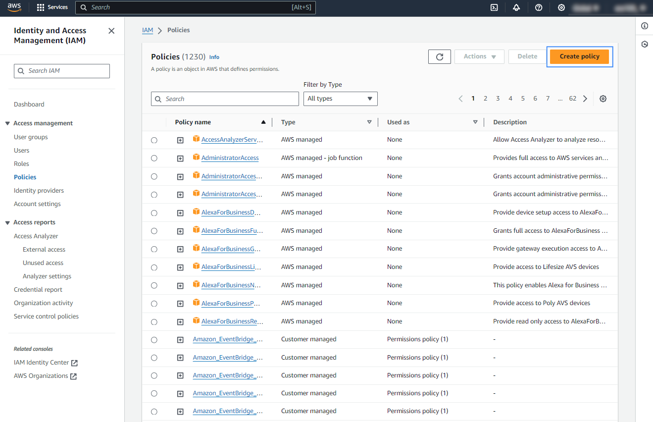This screenshot has height=422, width=653.
Task: Open the notifications bell icon
Action: 516,7
